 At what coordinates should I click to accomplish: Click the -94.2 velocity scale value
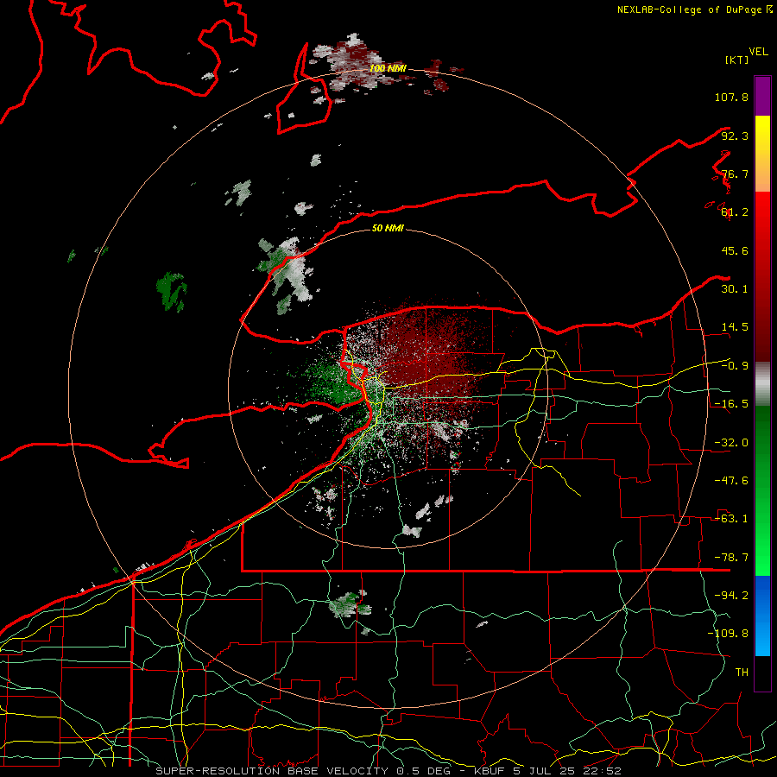click(731, 596)
